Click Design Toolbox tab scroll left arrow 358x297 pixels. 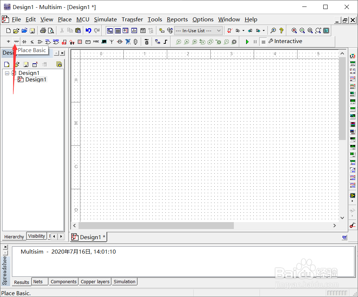coord(54,236)
